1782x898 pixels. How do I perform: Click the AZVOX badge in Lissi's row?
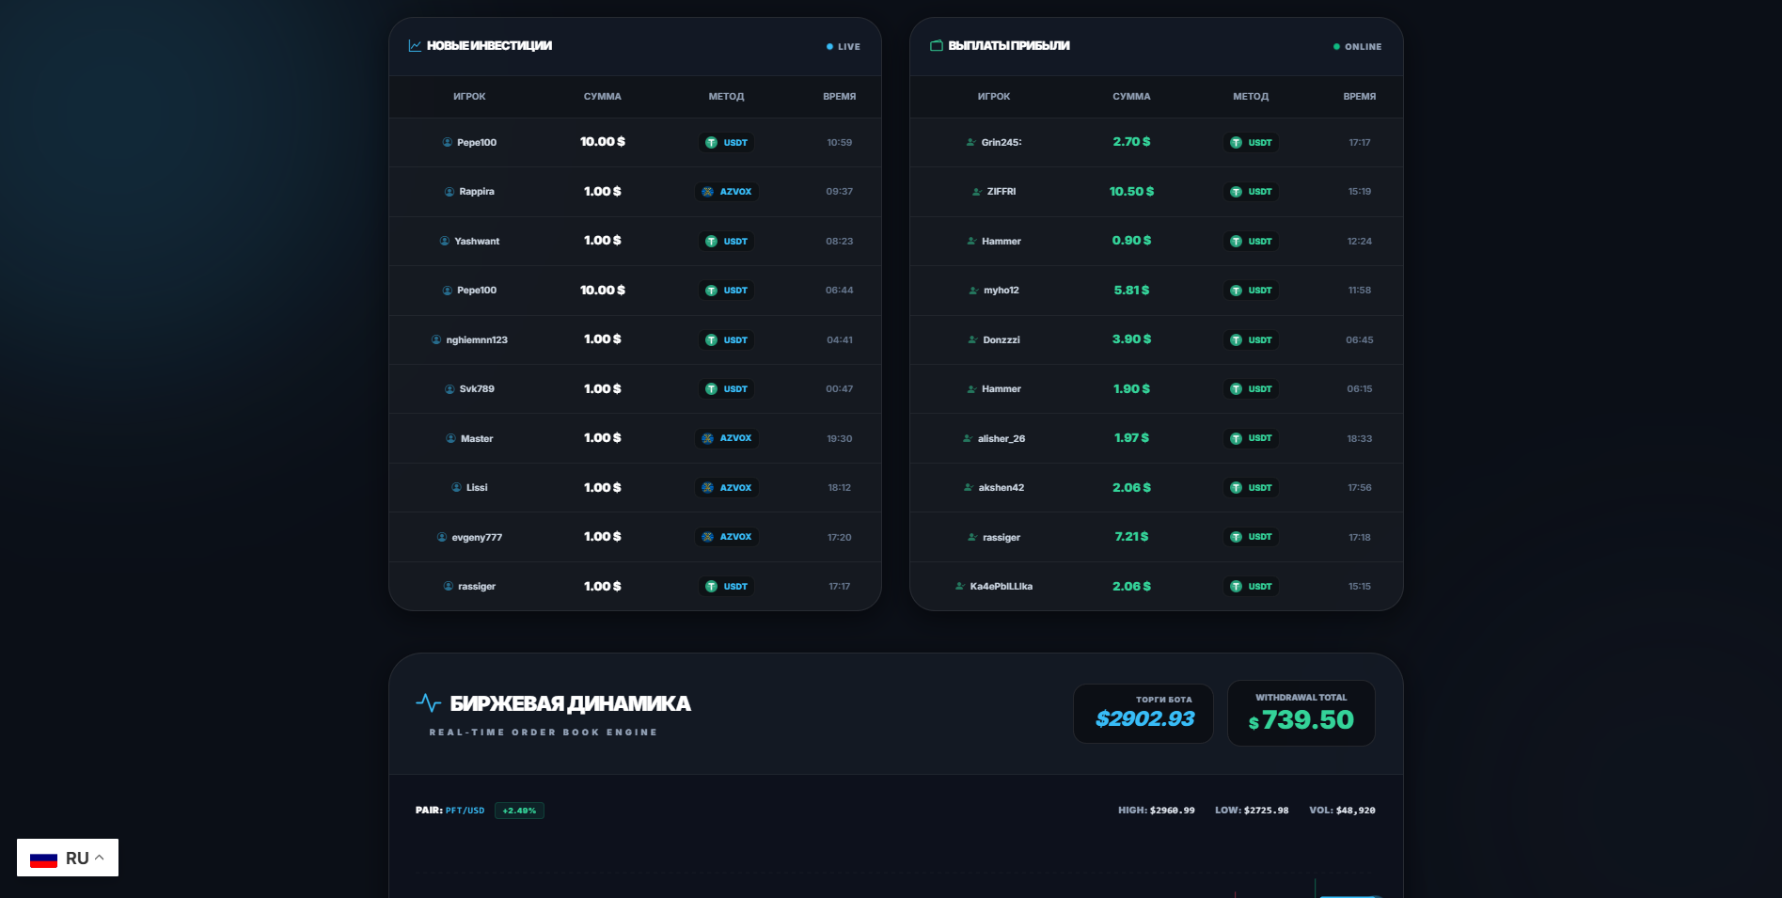[727, 488]
